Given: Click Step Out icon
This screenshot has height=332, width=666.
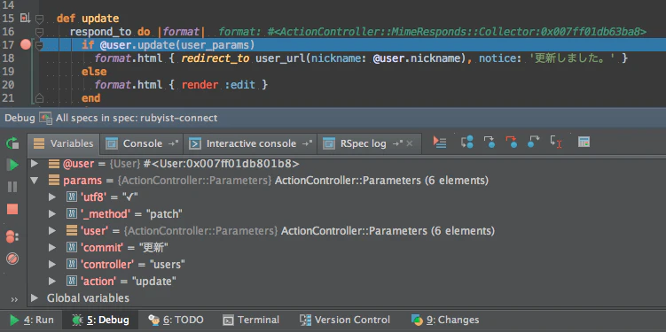Looking at the screenshot, I should pyautogui.click(x=533, y=143).
